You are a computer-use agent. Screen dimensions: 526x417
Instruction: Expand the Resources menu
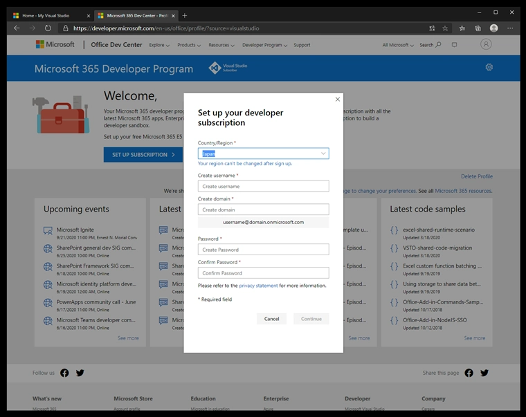(x=221, y=45)
